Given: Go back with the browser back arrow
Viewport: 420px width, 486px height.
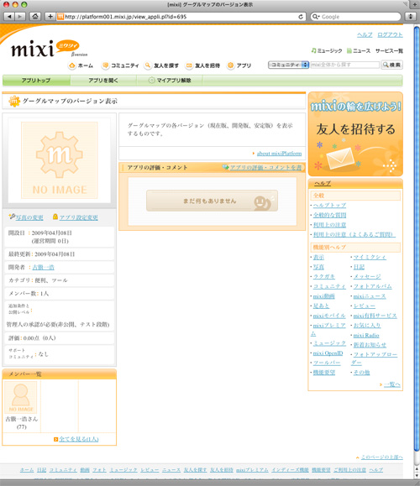Looking at the screenshot, I should tap(9, 17).
